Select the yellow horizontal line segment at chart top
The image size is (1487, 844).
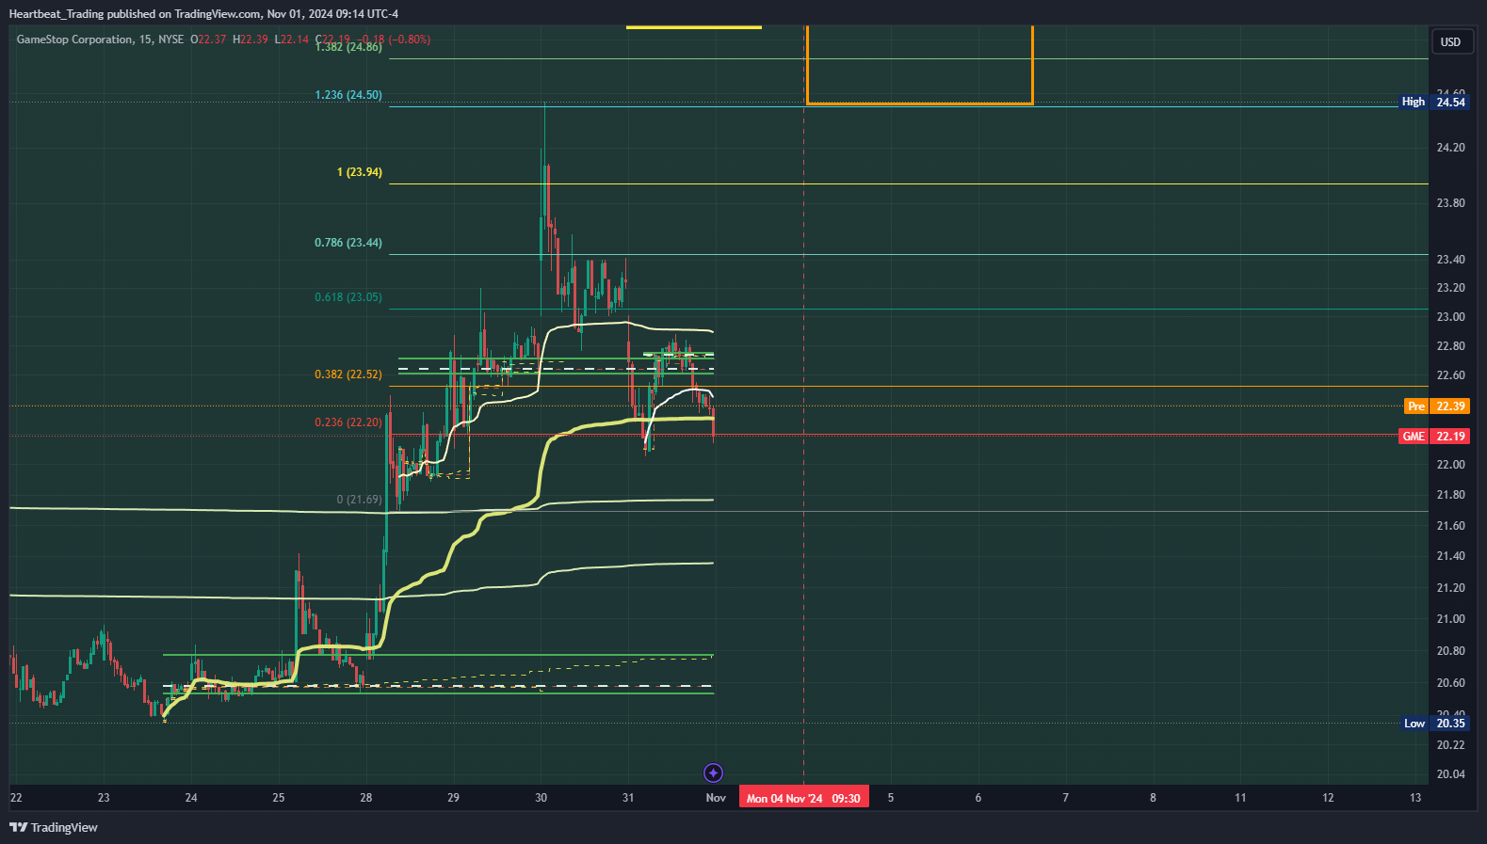pos(693,27)
